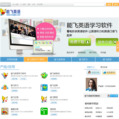Screen dimensions: 119x119
Task: Click the teacher 严老师 photo
Action: [x=91, y=84]
